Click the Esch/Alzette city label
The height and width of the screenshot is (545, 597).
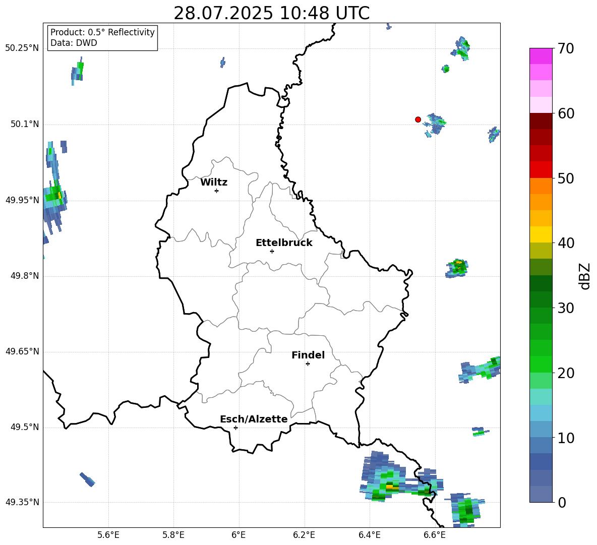pos(254,419)
